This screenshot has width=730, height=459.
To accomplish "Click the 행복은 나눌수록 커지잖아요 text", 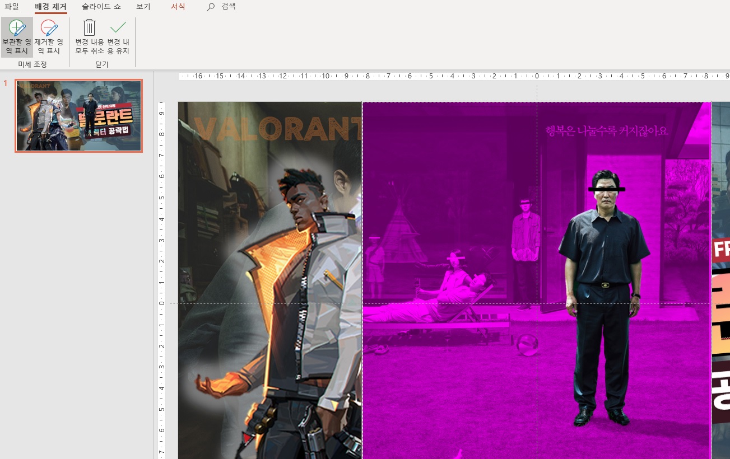I will click(x=607, y=131).
